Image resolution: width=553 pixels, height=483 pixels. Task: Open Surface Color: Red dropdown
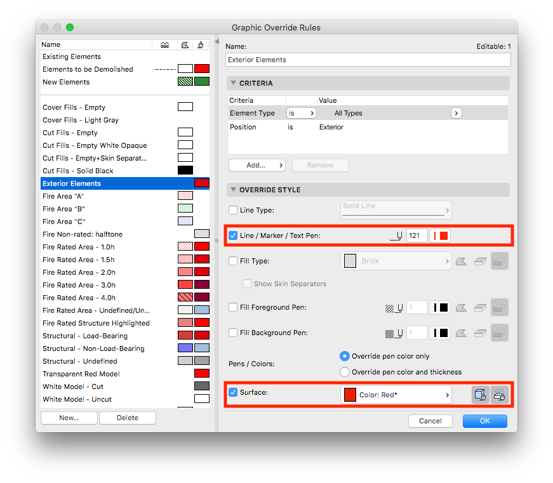point(396,395)
